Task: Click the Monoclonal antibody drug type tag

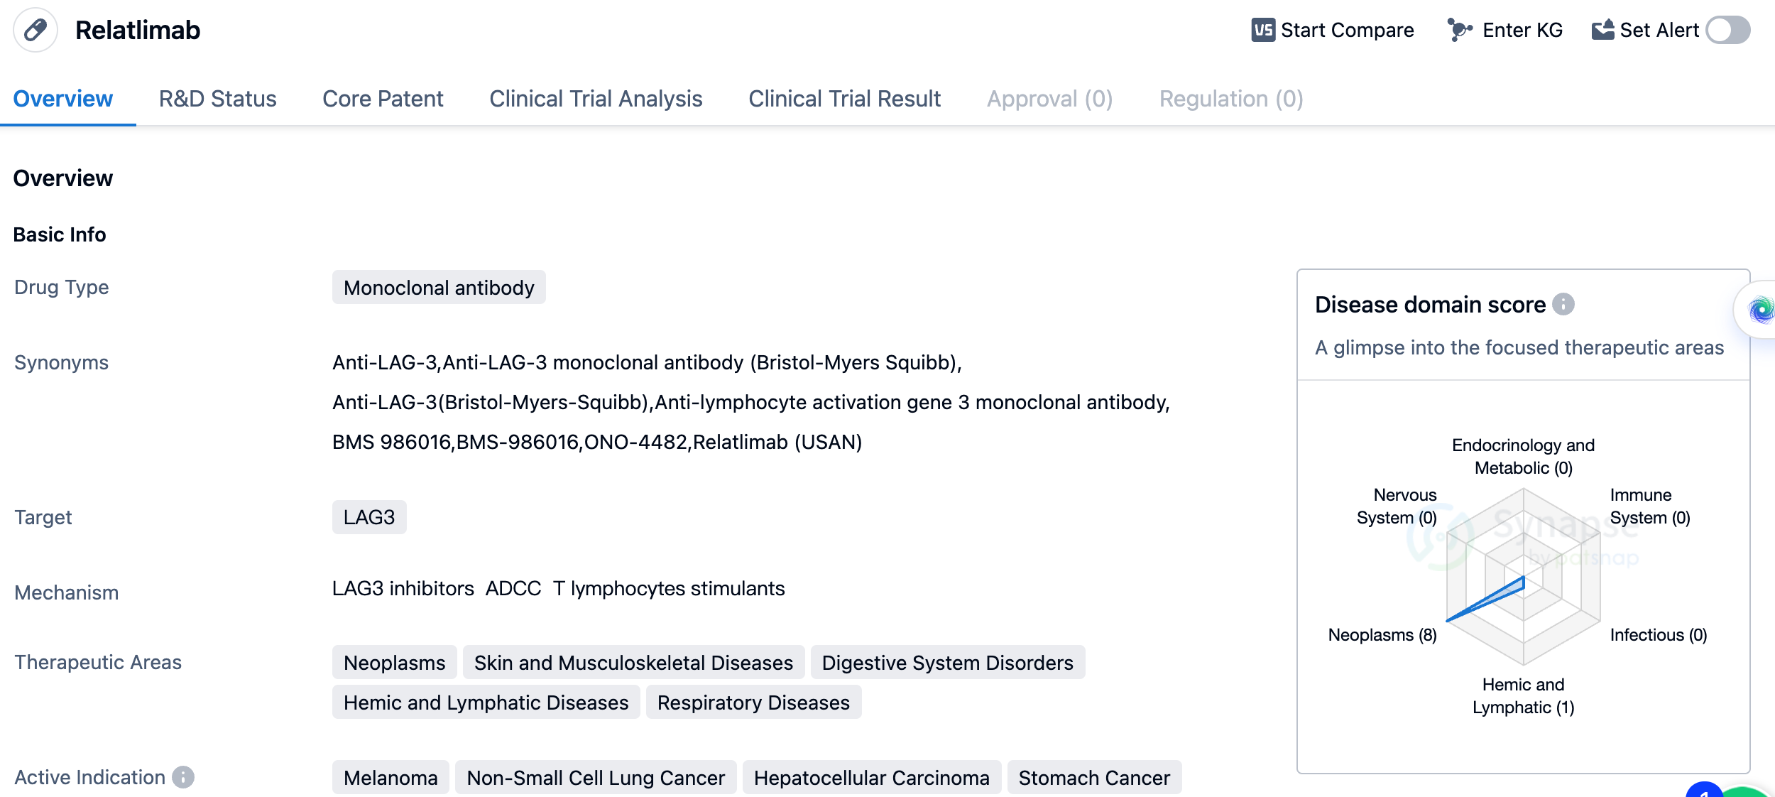Action: pos(439,288)
